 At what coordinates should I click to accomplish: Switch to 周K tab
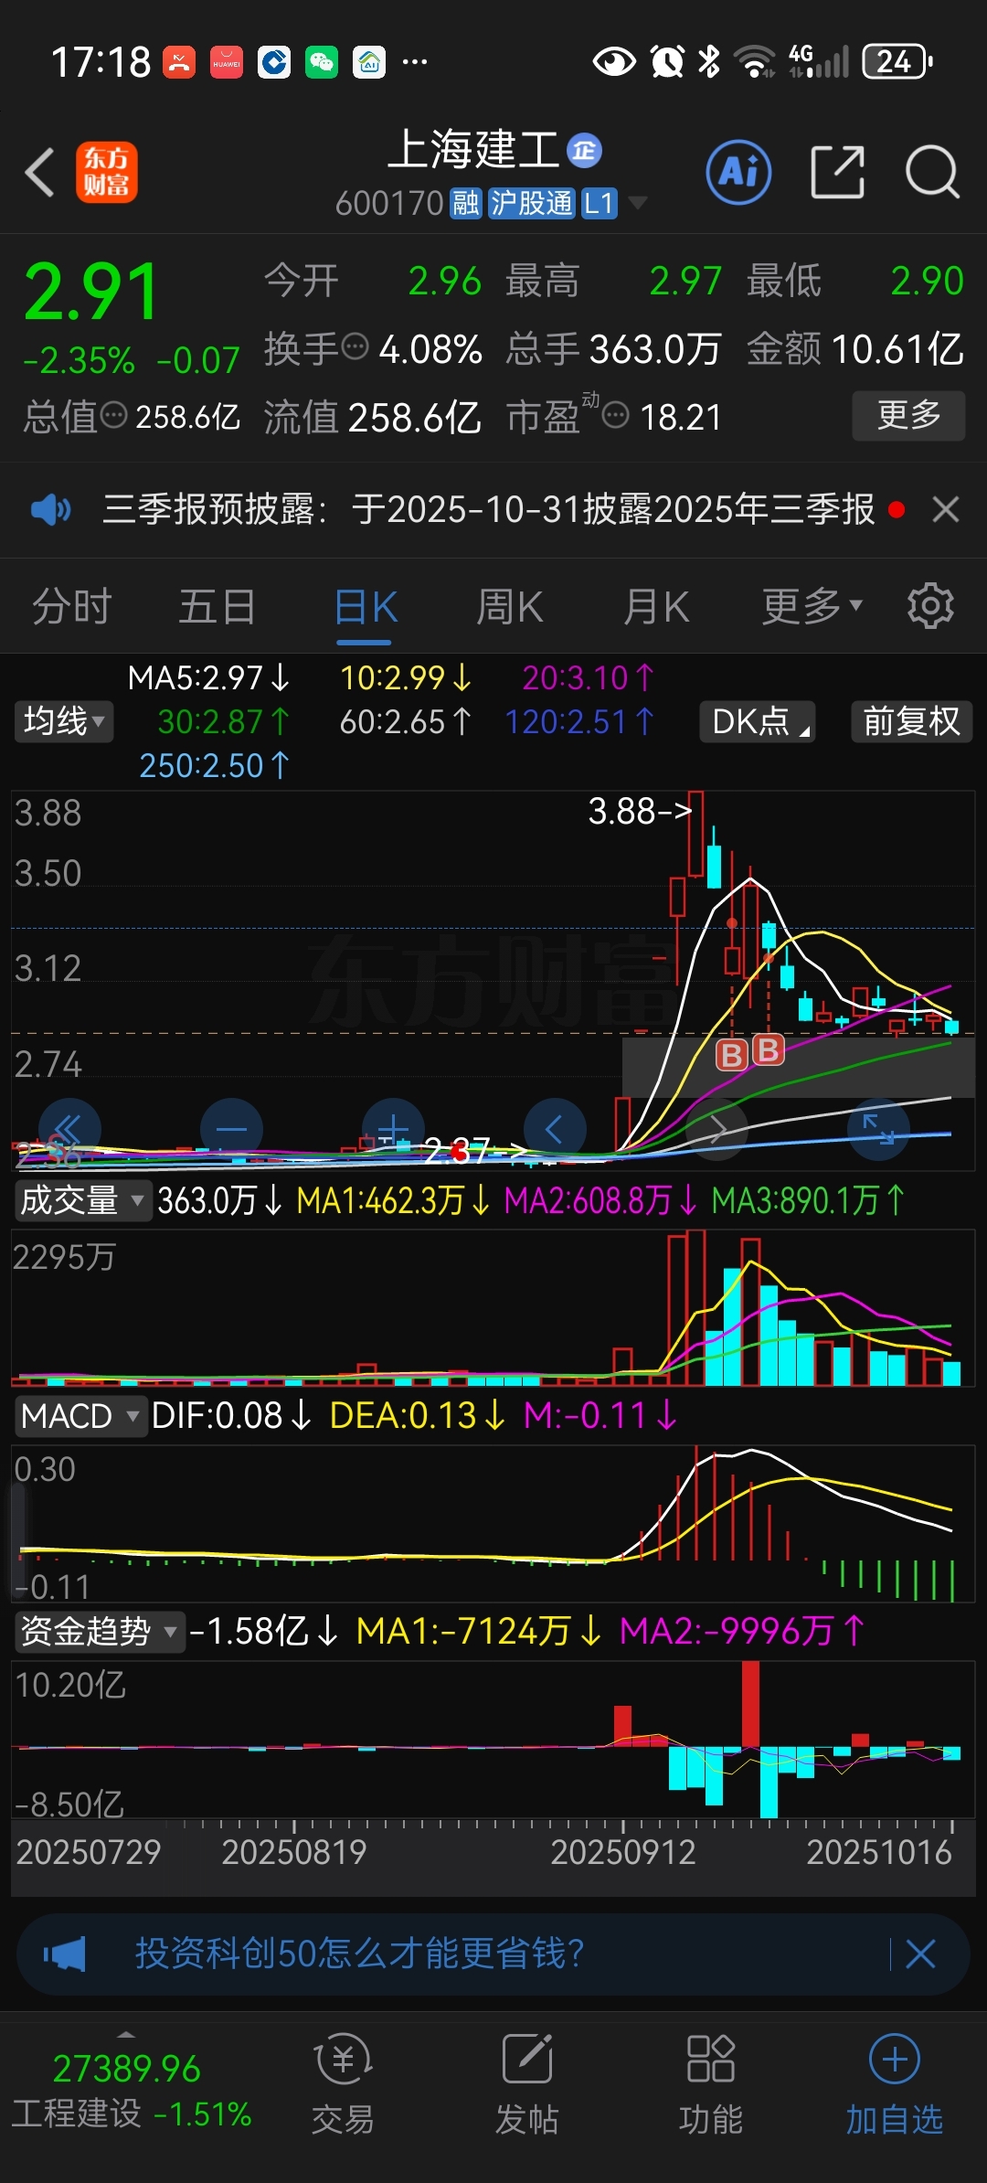510,606
